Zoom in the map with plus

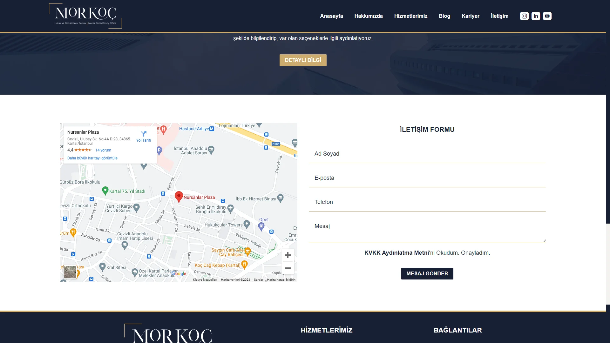tap(288, 255)
